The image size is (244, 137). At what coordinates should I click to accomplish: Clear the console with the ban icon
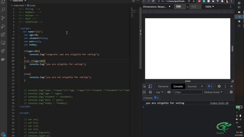point(150,92)
